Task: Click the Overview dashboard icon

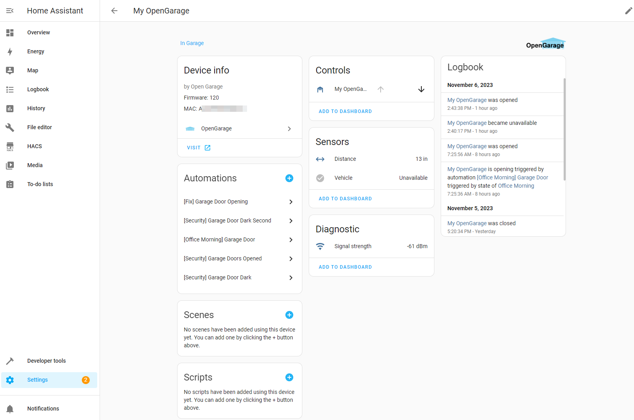Action: (10, 32)
